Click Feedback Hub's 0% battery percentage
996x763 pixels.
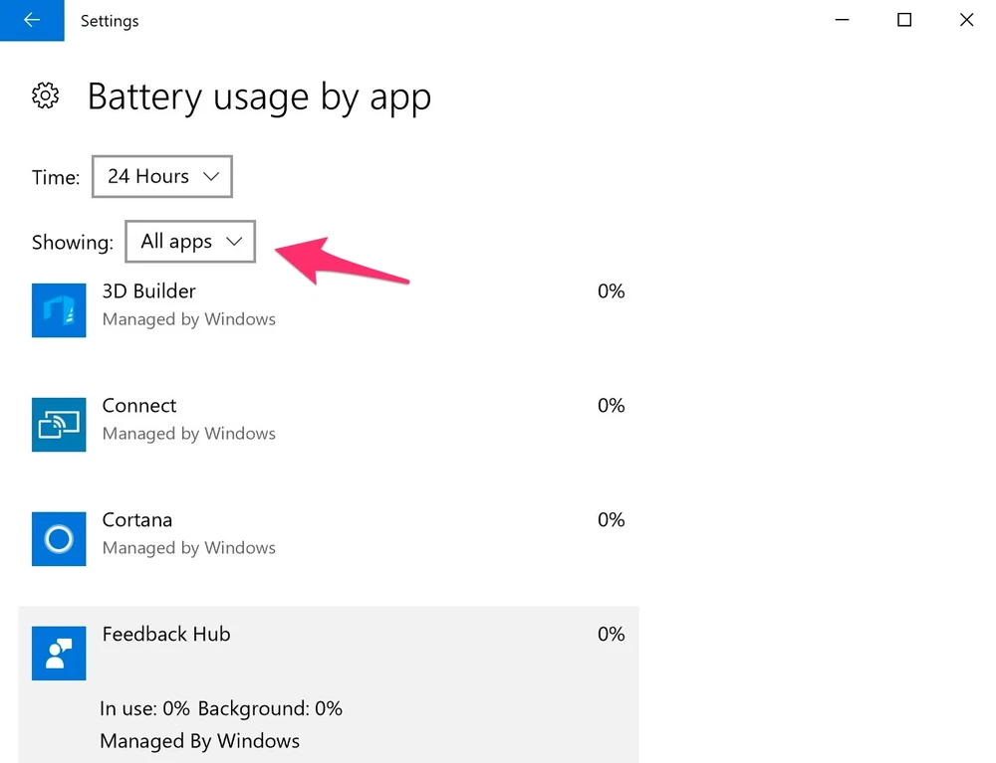(x=611, y=635)
